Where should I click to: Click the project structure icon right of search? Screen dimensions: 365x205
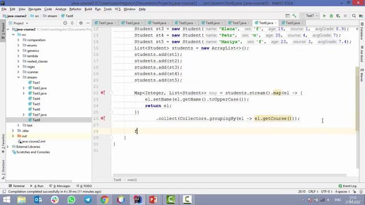click(361, 16)
